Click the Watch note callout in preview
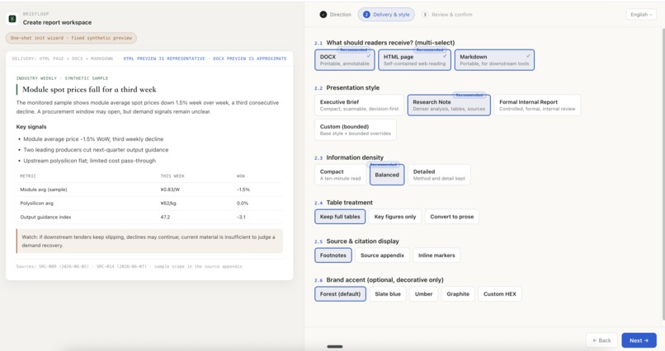The width and height of the screenshot is (665, 351). (149, 241)
